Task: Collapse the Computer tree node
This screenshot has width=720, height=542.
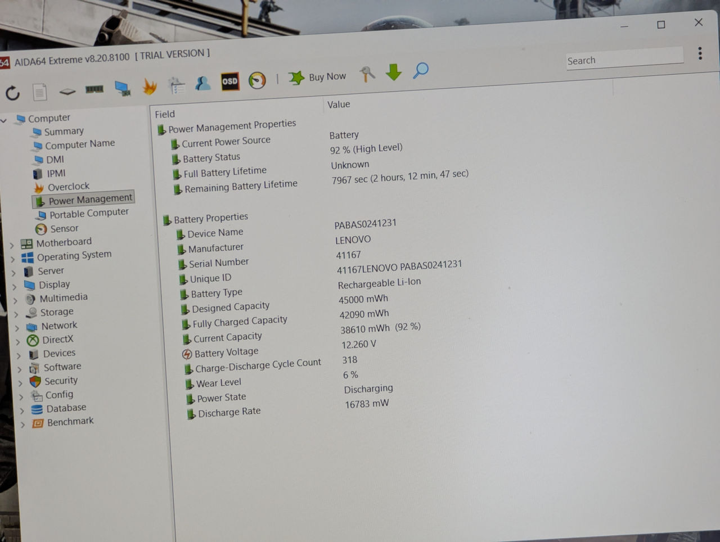Action: tap(4, 120)
